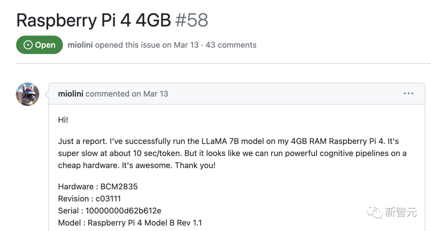Click the green Open status badge
This screenshot has height=231, width=431.
tap(40, 45)
